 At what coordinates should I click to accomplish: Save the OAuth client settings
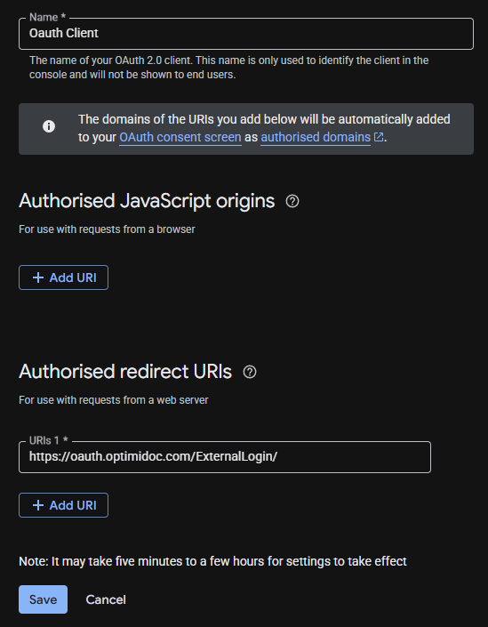click(x=44, y=599)
